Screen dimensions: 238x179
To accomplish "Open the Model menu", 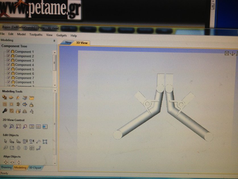I will pyautogui.click(x=21, y=34).
